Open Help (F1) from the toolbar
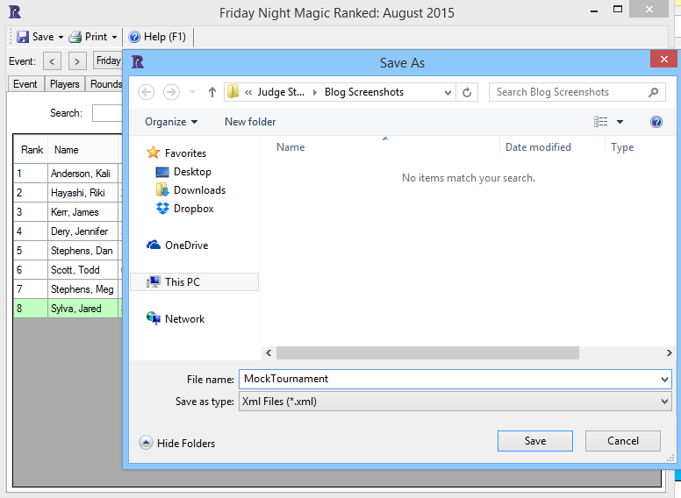Viewport: 681px width, 498px height. coord(157,37)
